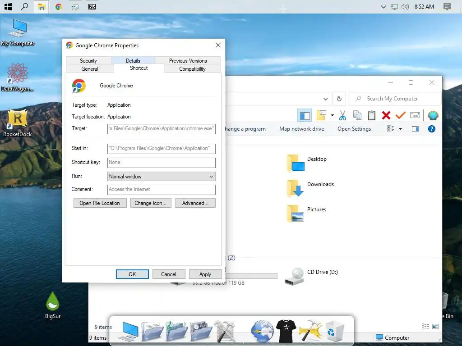Click the Advanced... button
The image size is (462, 346).
195,203
